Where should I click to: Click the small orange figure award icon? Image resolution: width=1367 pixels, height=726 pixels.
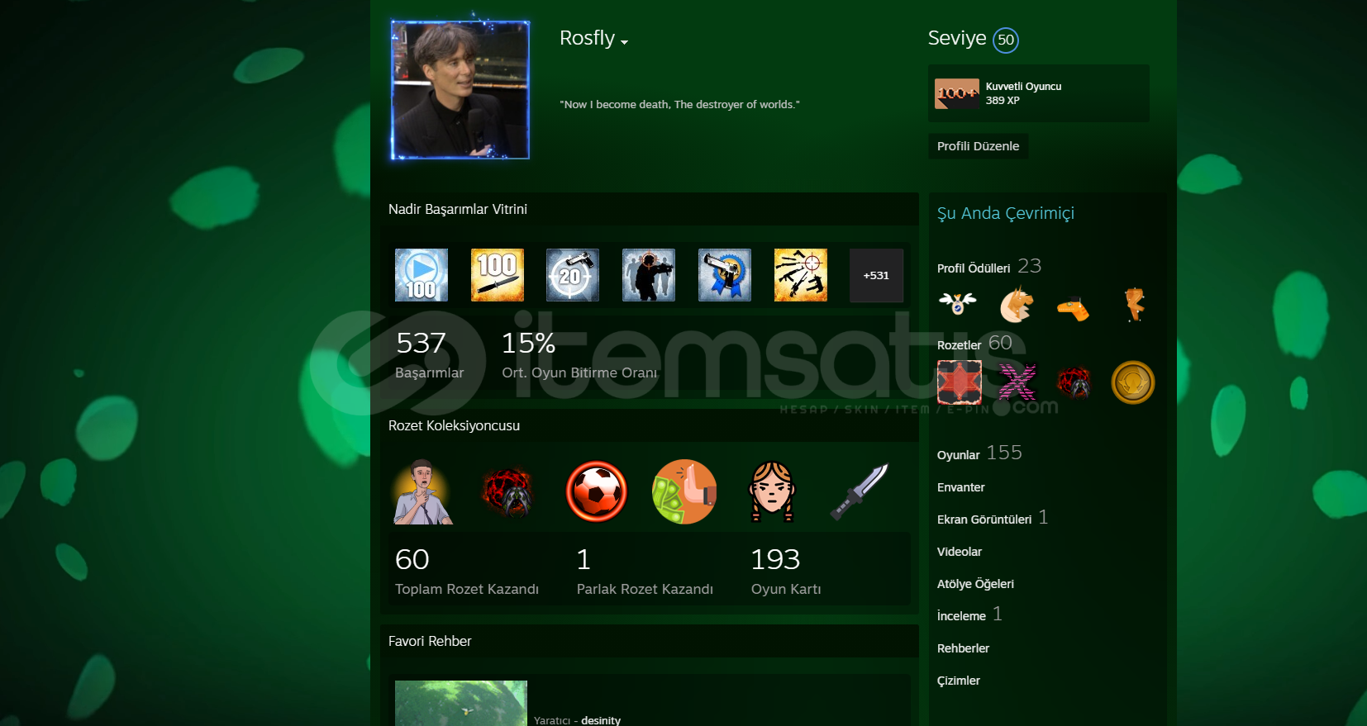coord(1135,304)
